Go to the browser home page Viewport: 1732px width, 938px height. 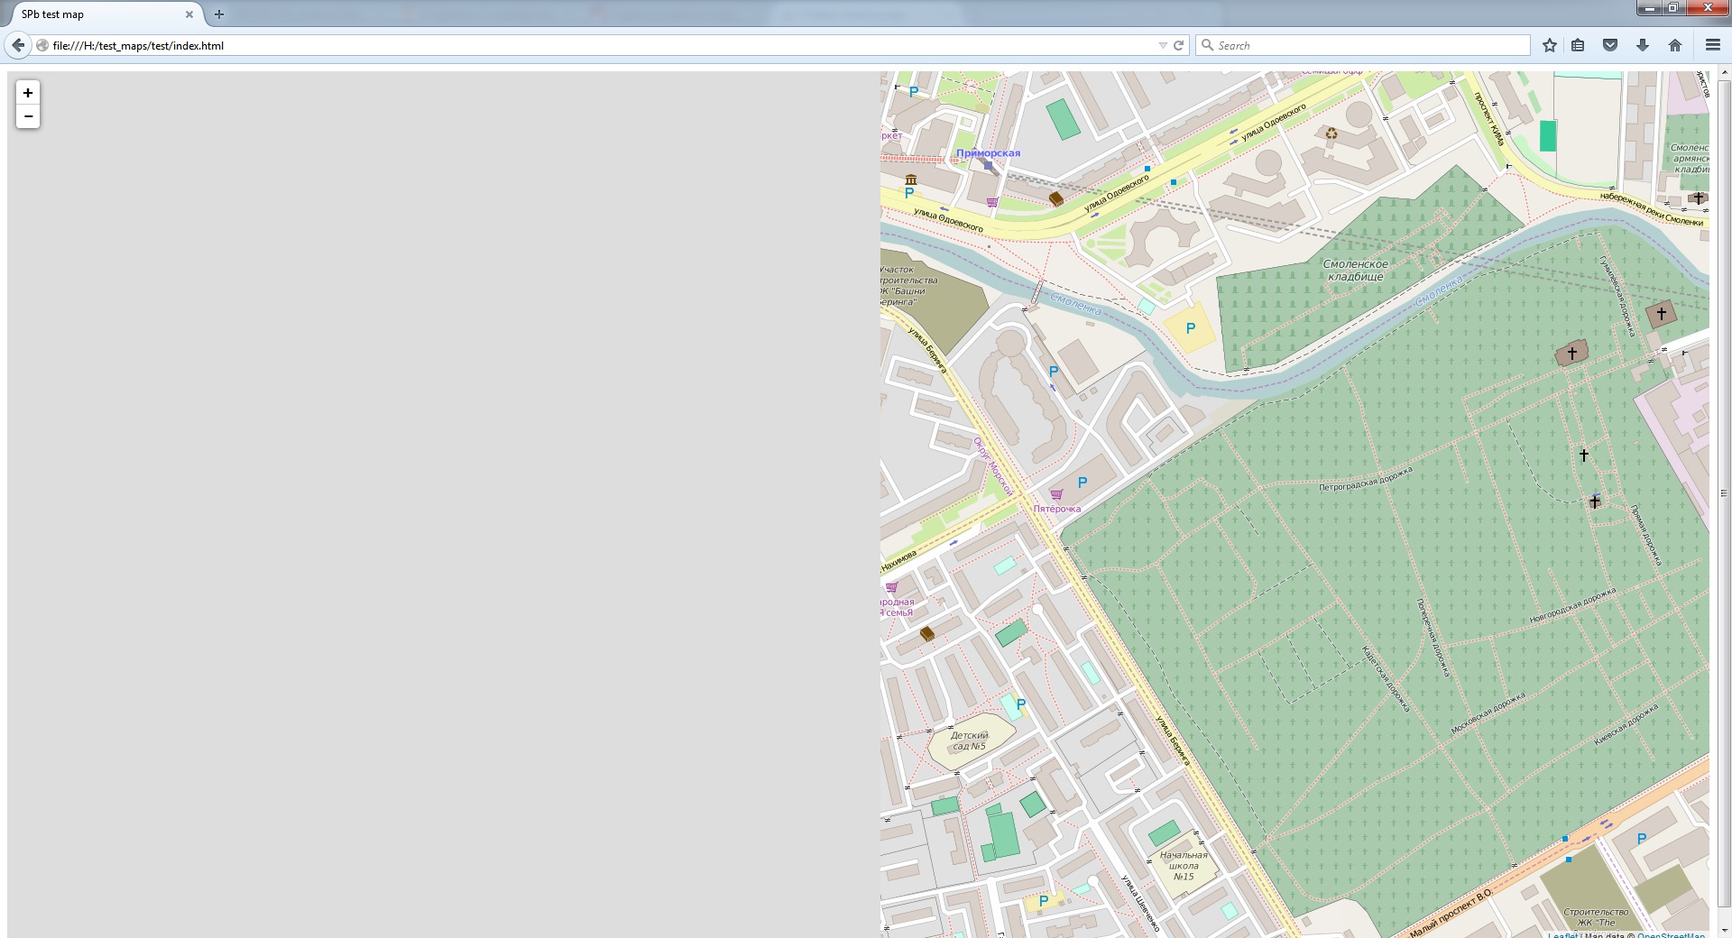click(x=1675, y=45)
